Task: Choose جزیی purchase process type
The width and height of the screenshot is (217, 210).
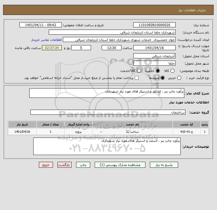Action: coord(179,78)
